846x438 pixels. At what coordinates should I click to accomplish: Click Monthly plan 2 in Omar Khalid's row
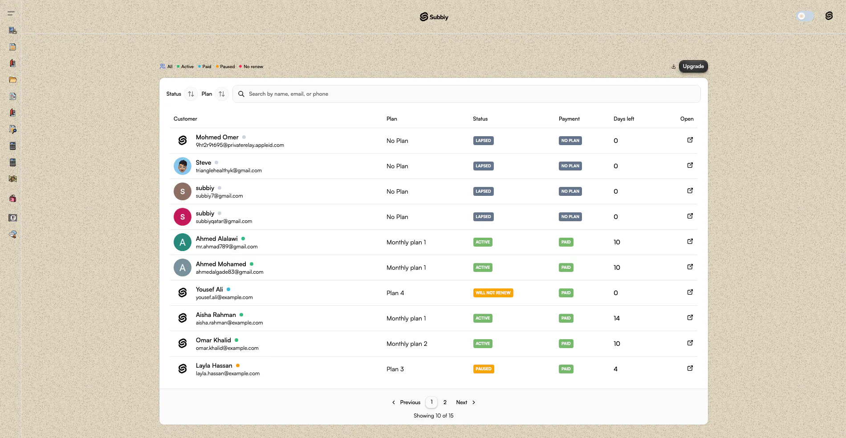point(407,344)
